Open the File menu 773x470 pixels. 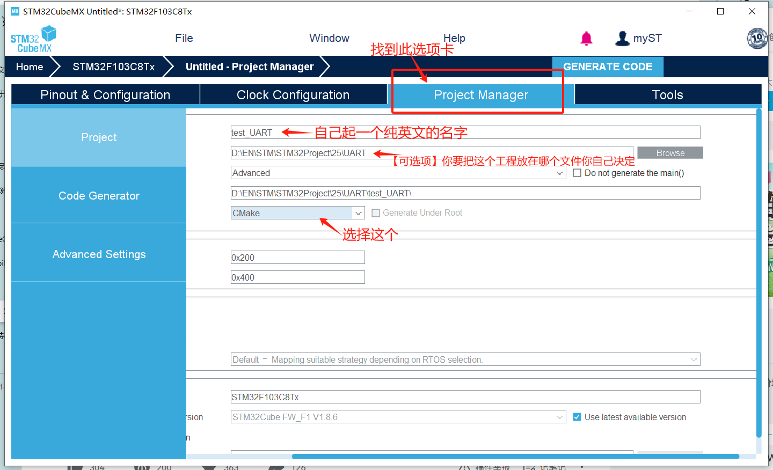point(184,38)
